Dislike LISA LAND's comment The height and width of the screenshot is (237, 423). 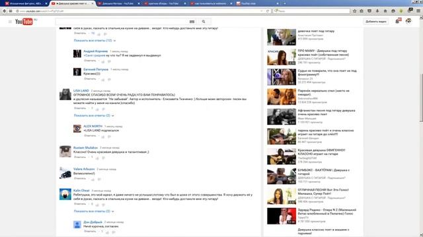point(103,109)
